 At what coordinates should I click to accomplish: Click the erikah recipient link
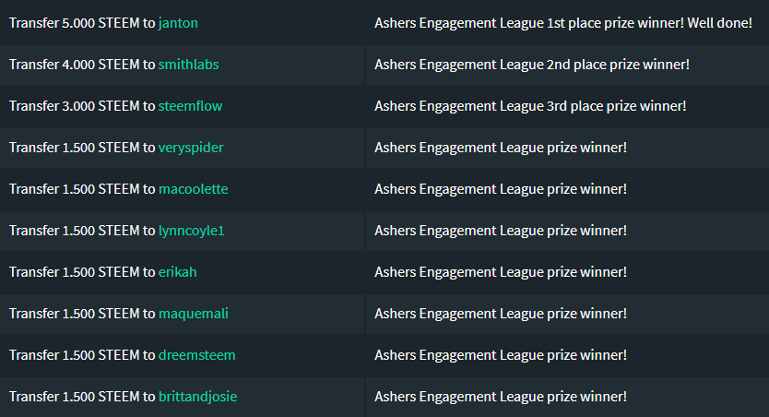(177, 271)
